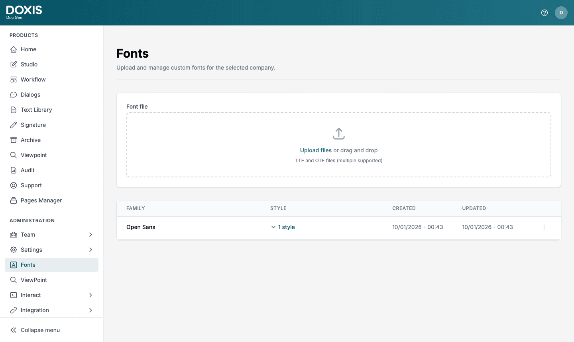The height and width of the screenshot is (342, 574).
Task: Click the DOXIS Doc Gen logo
Action: point(24,12)
